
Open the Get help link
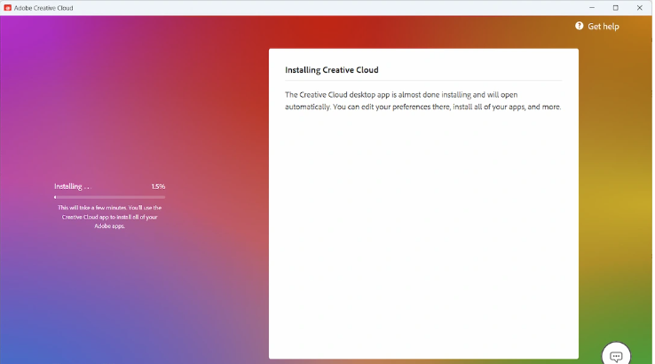(597, 27)
